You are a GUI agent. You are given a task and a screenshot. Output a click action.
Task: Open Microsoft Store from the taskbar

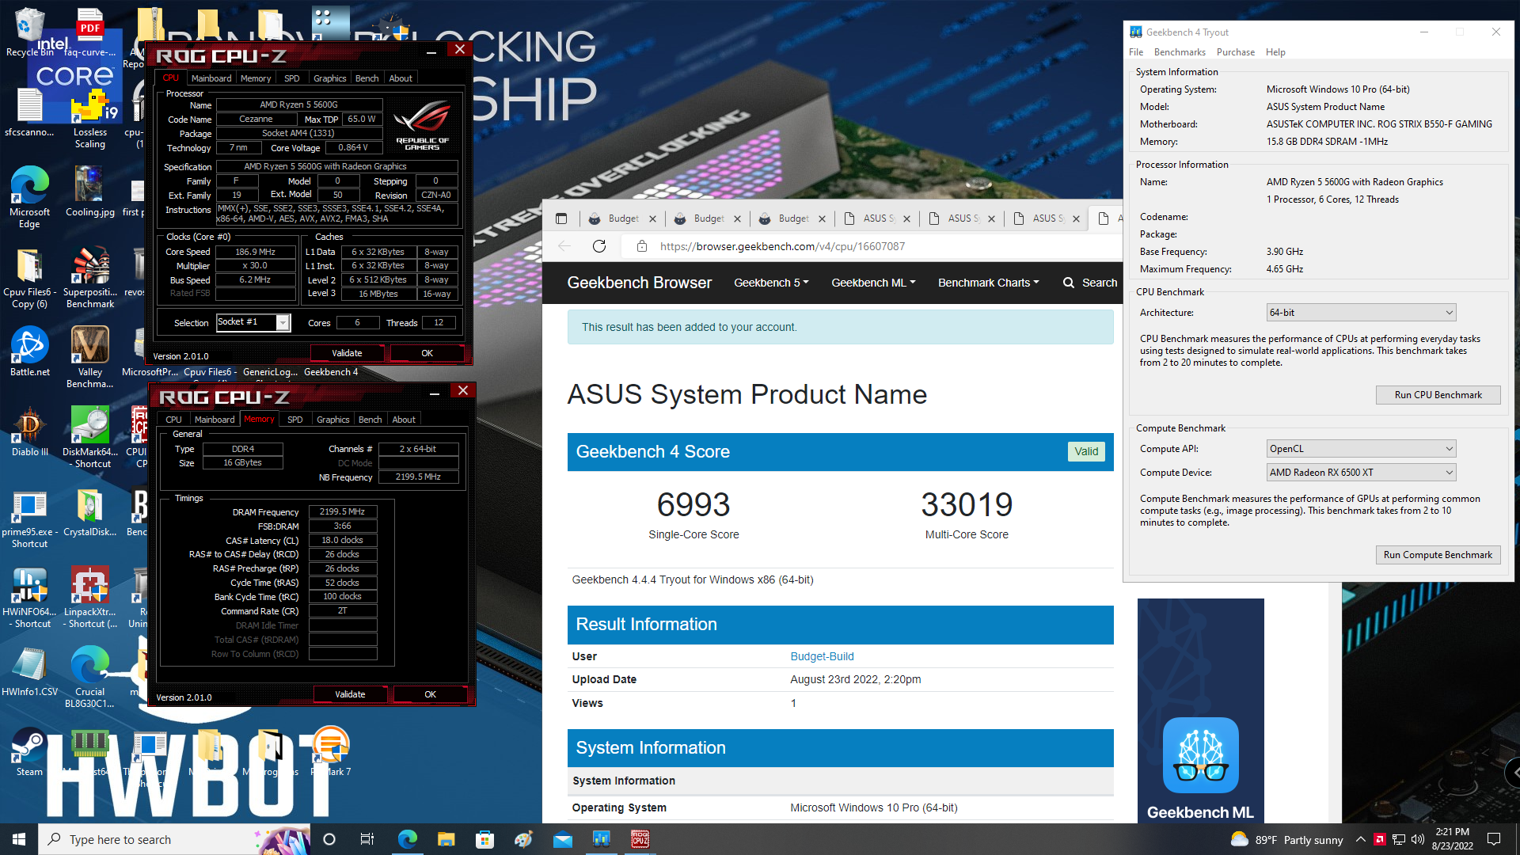pyautogui.click(x=484, y=839)
